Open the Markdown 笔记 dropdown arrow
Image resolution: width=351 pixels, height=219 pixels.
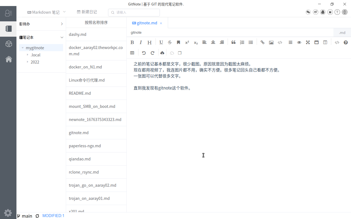pyautogui.click(x=64, y=12)
